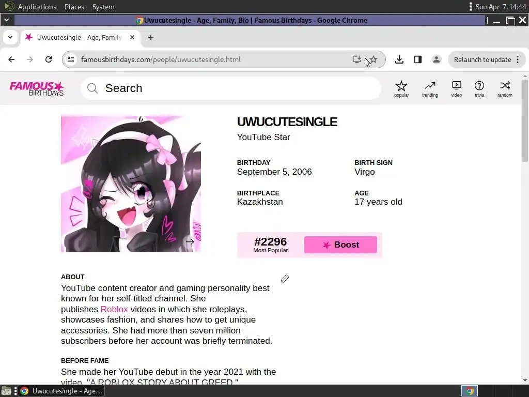The image size is (529, 397).
Task: Click the 2006 birth year link
Action: click(x=302, y=172)
